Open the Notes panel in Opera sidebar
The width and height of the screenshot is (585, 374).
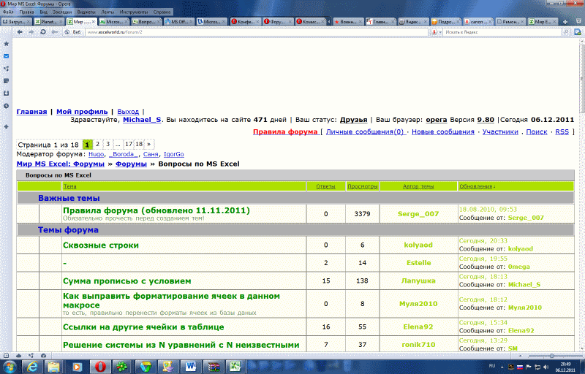[x=6, y=81]
